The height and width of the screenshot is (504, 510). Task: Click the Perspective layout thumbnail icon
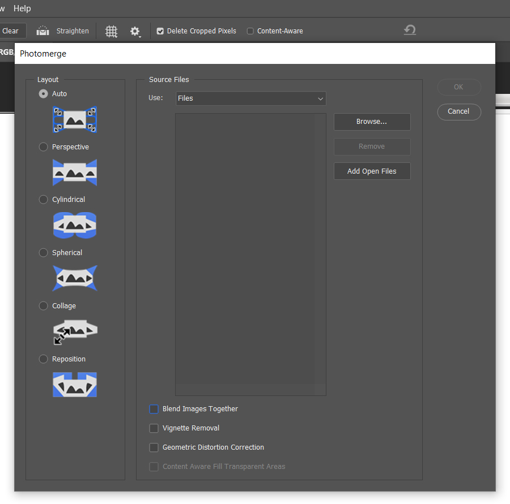(x=75, y=173)
